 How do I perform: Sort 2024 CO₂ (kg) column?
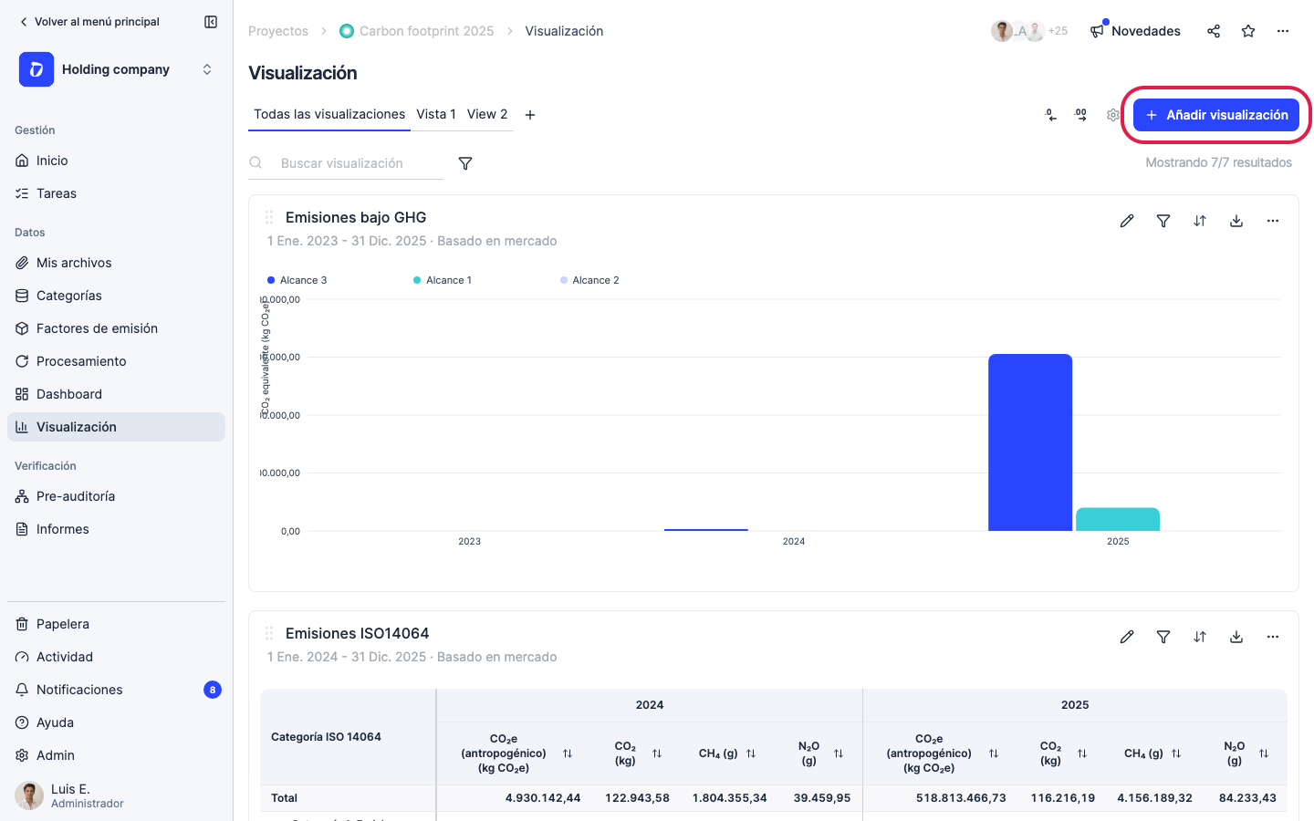click(x=657, y=753)
